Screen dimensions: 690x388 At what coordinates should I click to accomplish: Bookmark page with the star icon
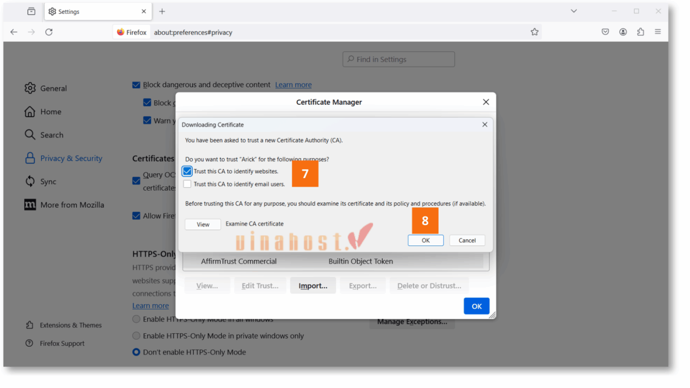534,32
